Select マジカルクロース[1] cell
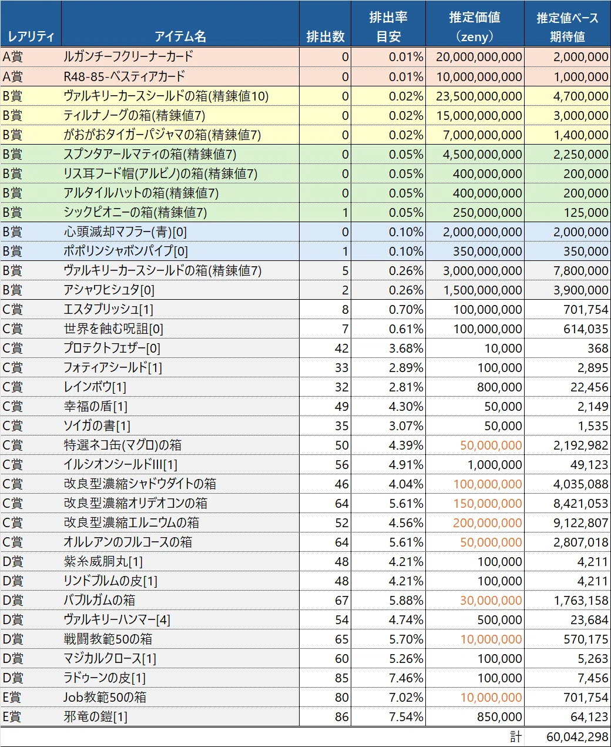611x747 pixels. [x=180, y=658]
